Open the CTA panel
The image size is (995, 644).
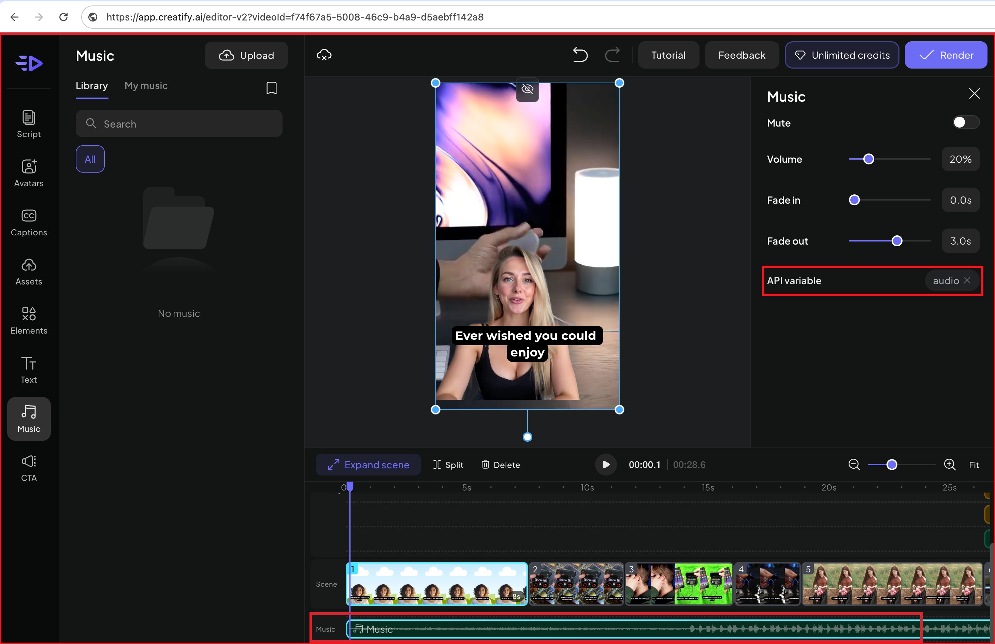coord(28,467)
